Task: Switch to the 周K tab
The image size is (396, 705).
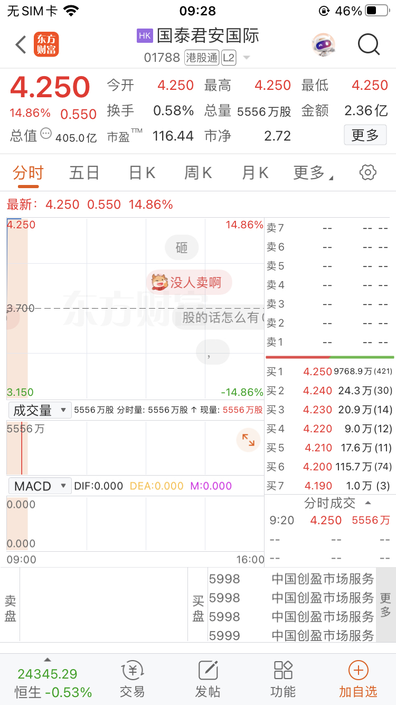Action: coord(198,172)
